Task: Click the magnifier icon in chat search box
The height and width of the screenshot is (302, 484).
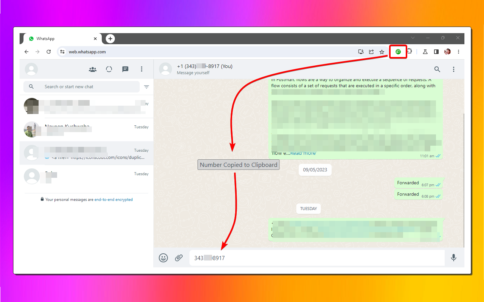Action: tap(31, 87)
